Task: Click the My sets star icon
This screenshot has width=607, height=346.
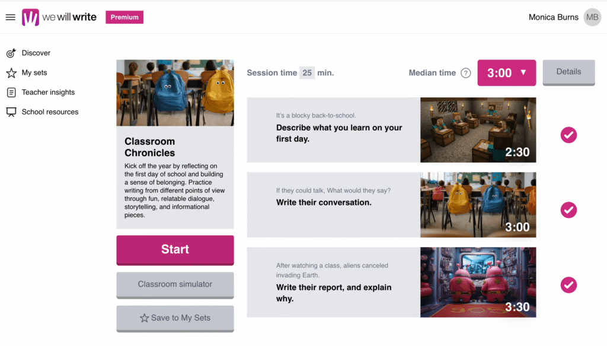Action: click(11, 73)
